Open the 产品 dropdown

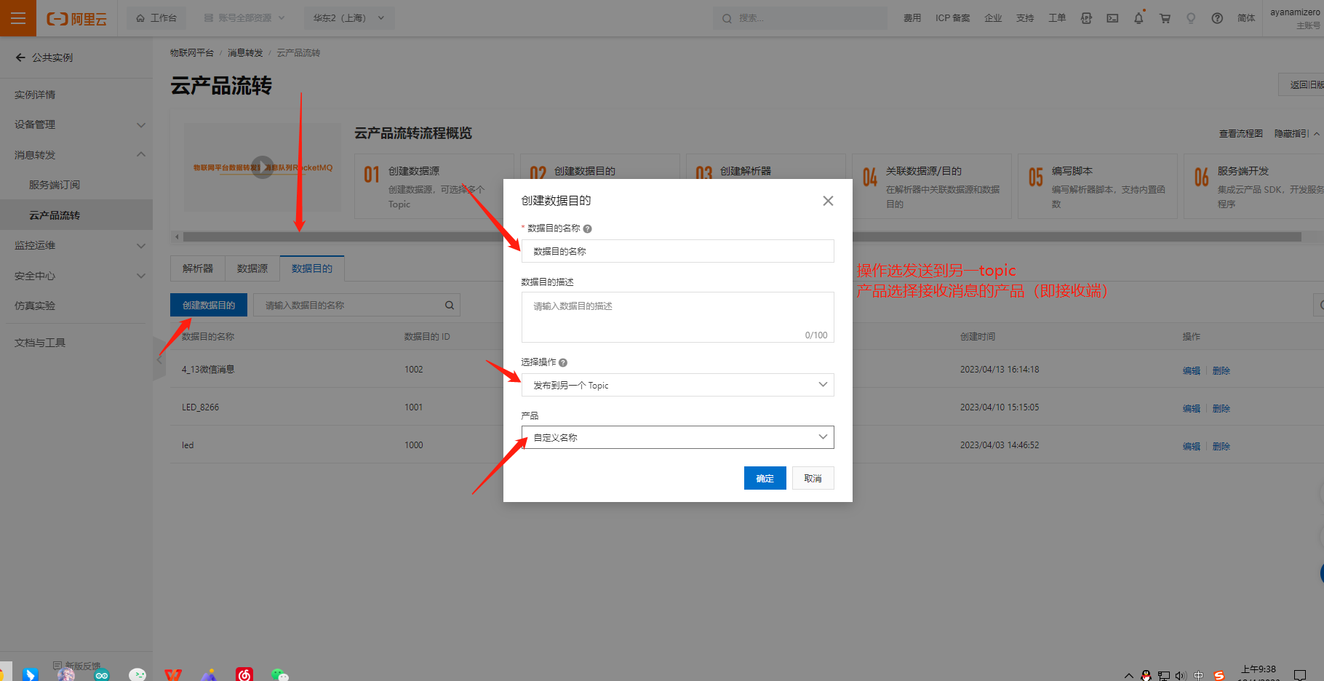coord(677,437)
